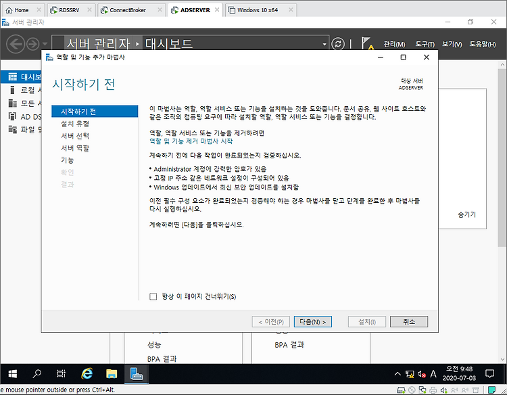The width and height of the screenshot is (507, 395).
Task: Open the taskbar clock and date
Action: [459, 373]
